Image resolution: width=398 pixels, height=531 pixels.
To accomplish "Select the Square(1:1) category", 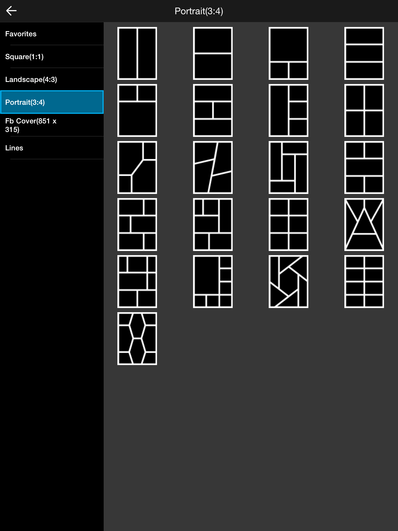I will pos(52,57).
